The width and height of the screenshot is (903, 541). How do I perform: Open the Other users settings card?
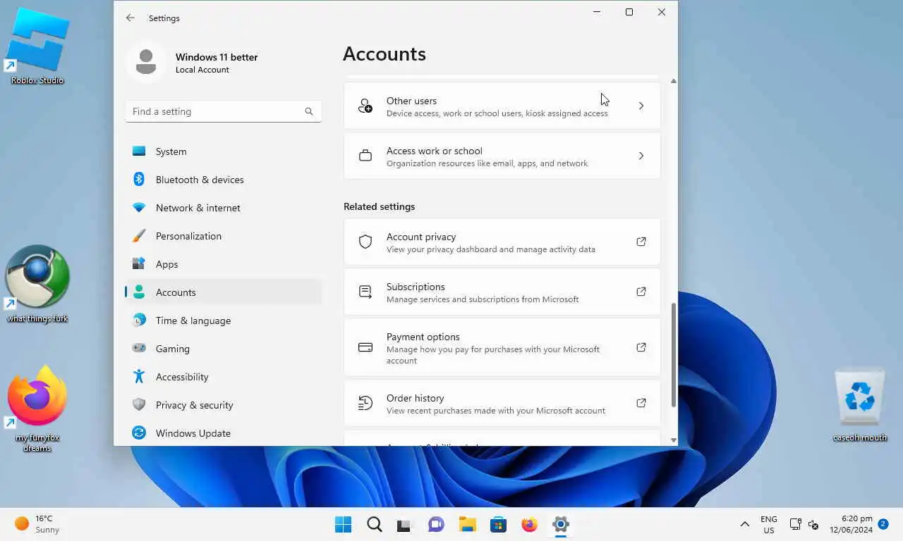[x=502, y=106]
